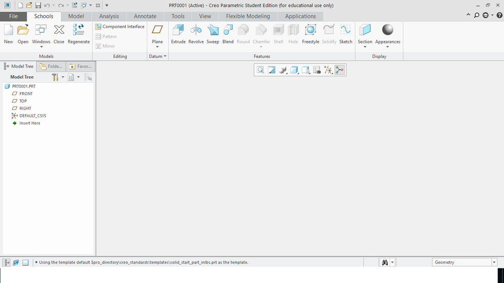Toggle datum display filters in graphics toolbar
The width and height of the screenshot is (504, 283).
point(328,70)
